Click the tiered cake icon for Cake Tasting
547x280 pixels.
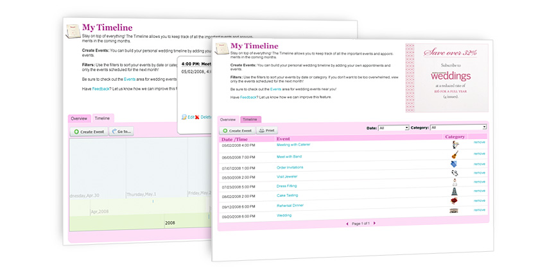pyautogui.click(x=454, y=192)
